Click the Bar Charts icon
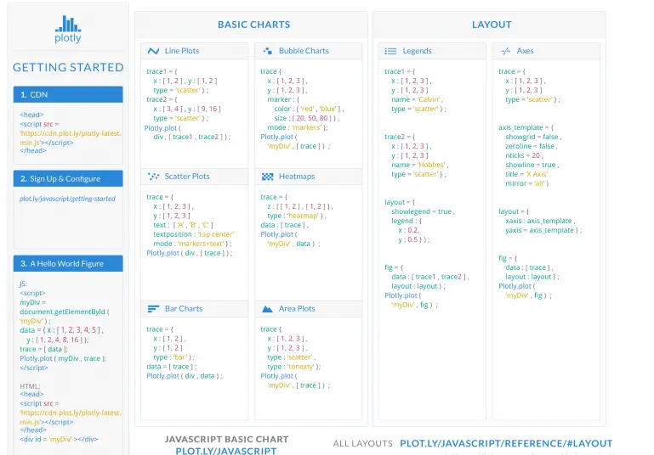The width and height of the screenshot is (654, 455). point(153,309)
